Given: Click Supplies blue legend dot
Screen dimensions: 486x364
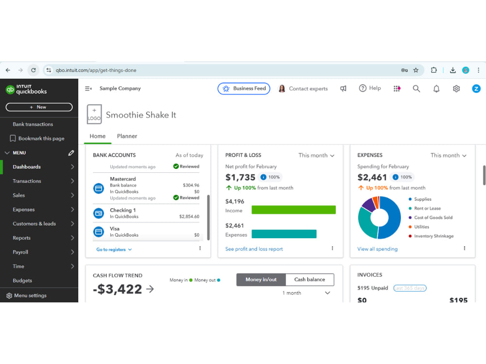Looking at the screenshot, I should pos(410,199).
